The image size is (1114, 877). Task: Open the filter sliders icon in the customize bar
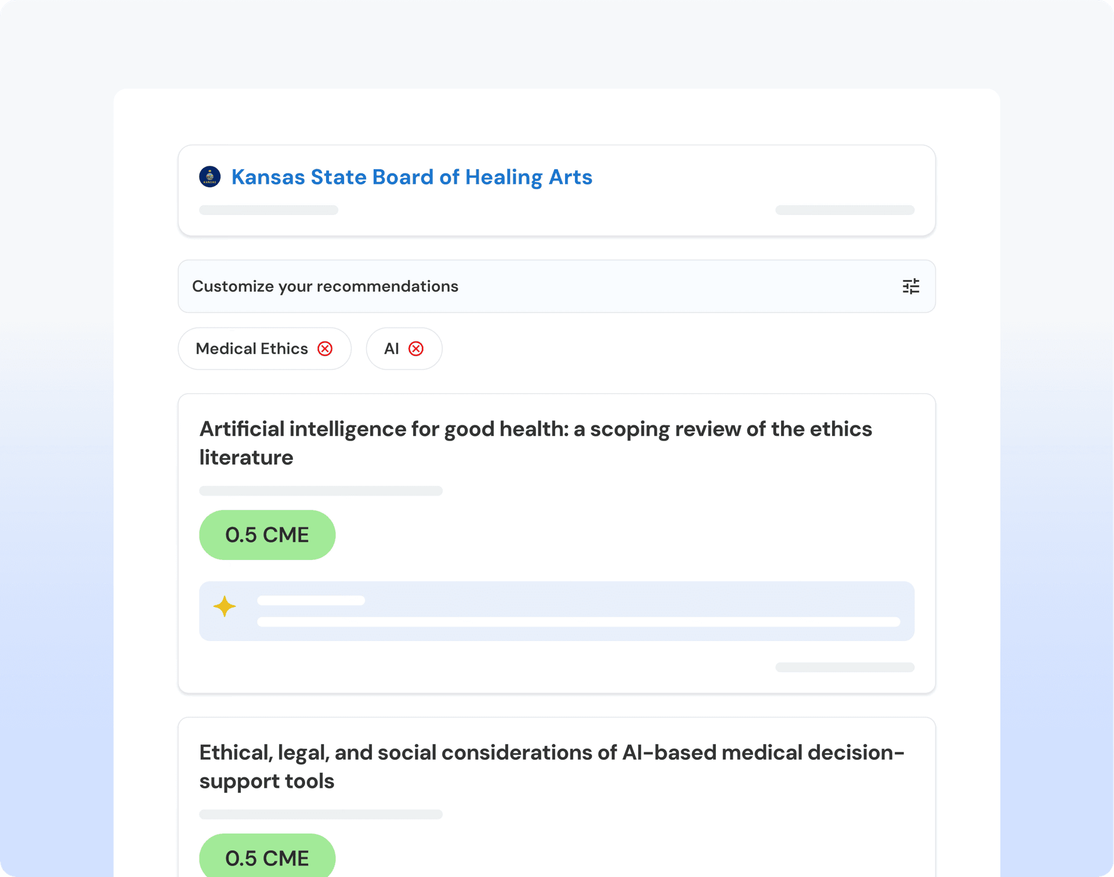(910, 286)
